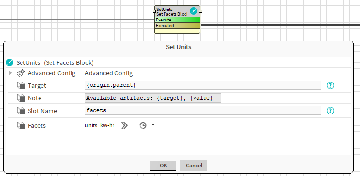Image resolution: width=360 pixels, height=176 pixels.
Task: Click the cube icon next to Slot Name
Action: click(x=21, y=111)
